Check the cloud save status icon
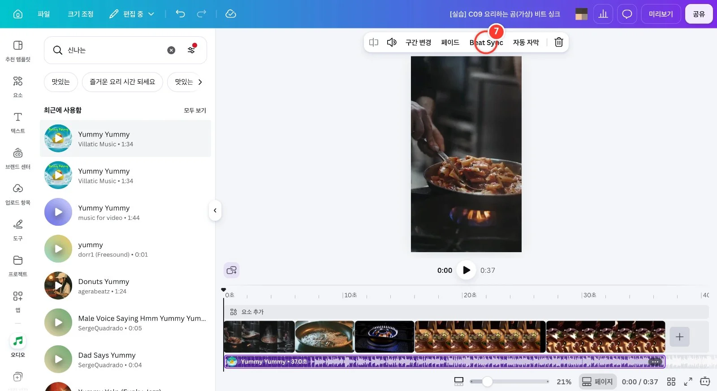 (x=231, y=14)
